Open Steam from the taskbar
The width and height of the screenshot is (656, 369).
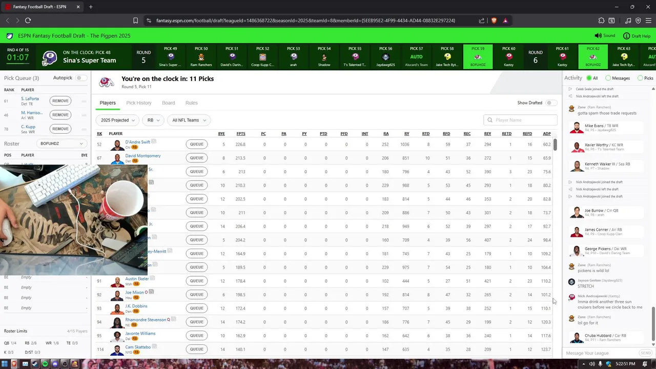[35, 364]
